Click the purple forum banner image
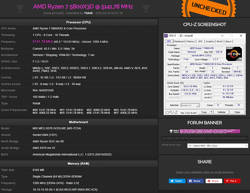 [x=205, y=131]
